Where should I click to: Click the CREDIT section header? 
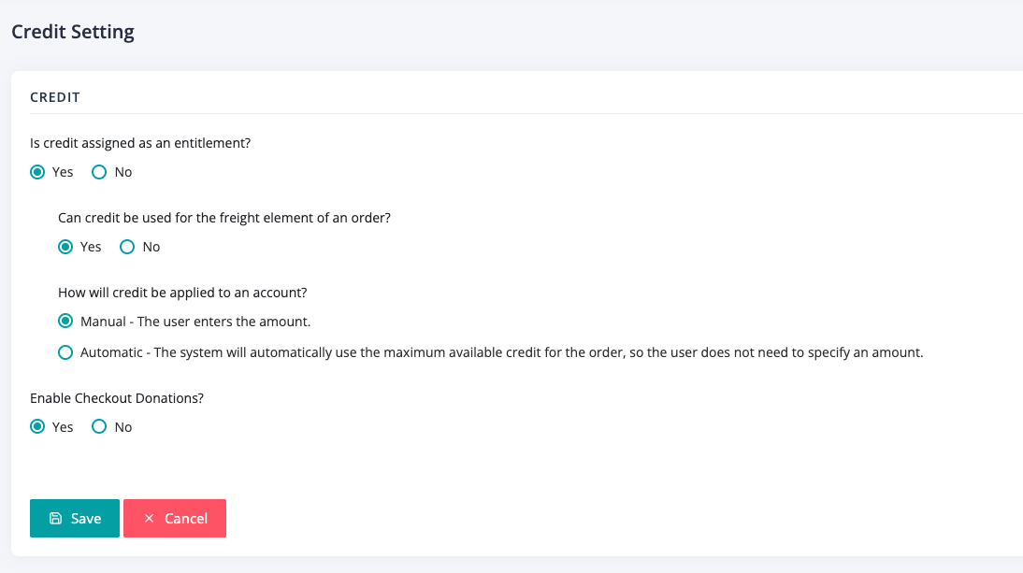(55, 97)
